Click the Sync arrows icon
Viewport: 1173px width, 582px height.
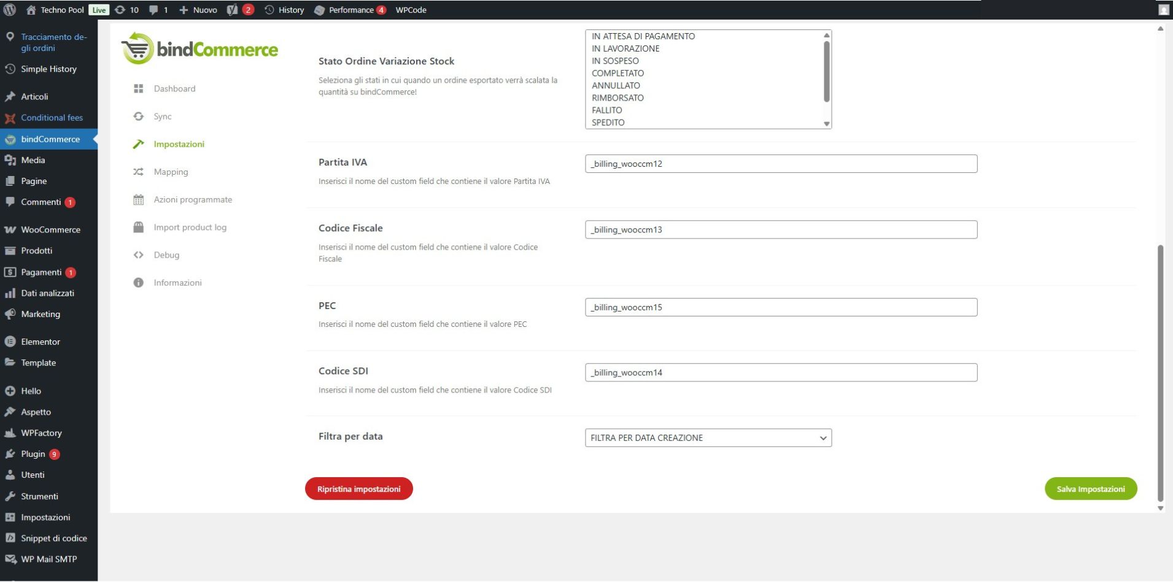tap(139, 117)
